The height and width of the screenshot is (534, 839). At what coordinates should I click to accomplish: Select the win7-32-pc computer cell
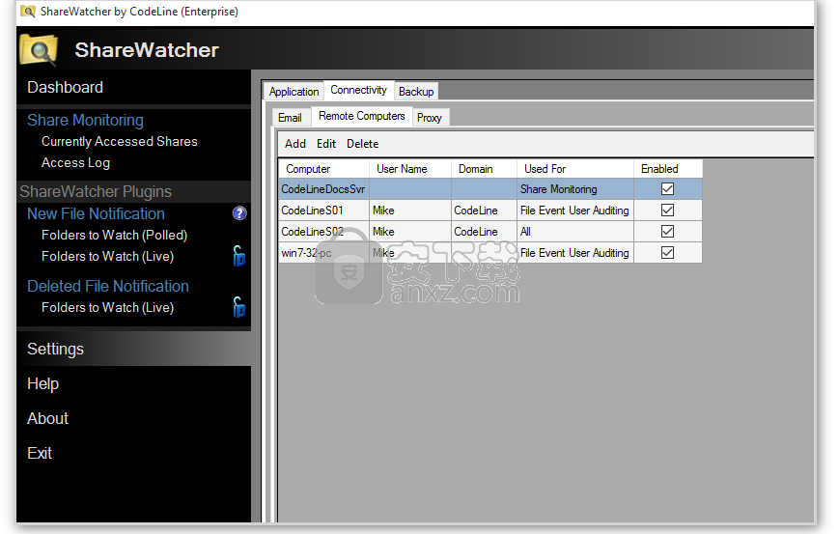pos(323,253)
